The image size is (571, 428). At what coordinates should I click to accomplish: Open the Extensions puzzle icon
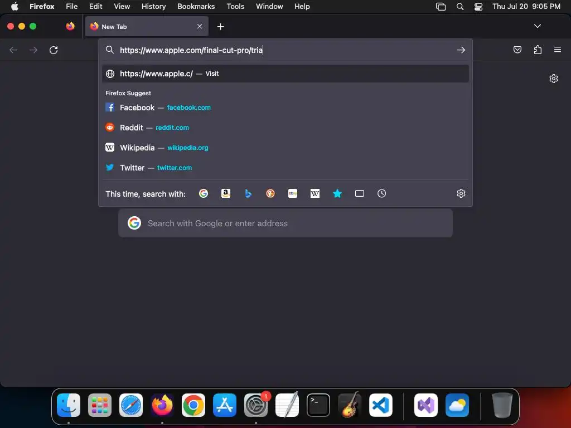click(538, 50)
